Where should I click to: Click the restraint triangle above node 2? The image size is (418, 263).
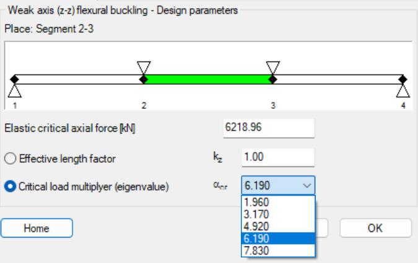144,67
